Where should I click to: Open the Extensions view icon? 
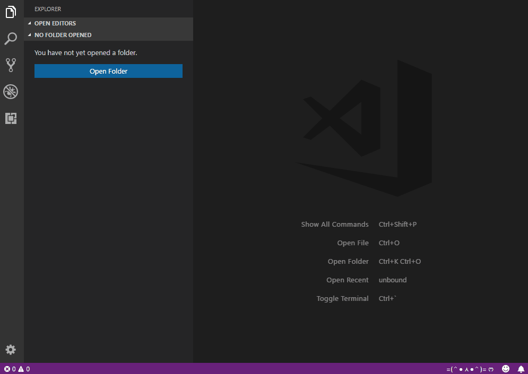(x=11, y=118)
